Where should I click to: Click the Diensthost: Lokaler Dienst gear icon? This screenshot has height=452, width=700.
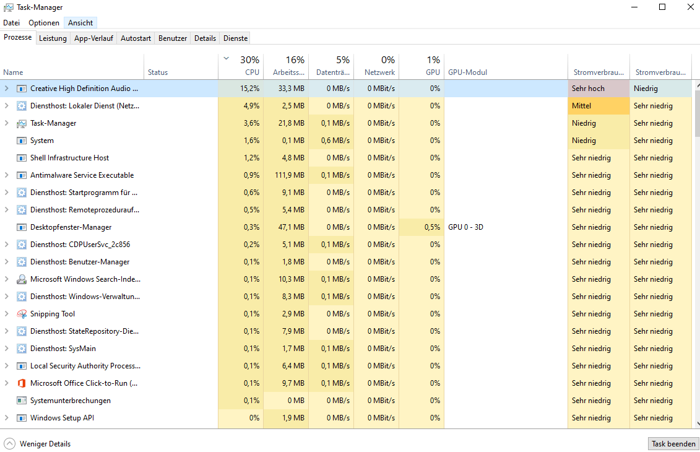[22, 106]
